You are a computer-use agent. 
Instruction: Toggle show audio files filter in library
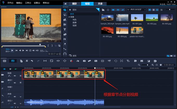pyautogui.click(x=123, y=10)
